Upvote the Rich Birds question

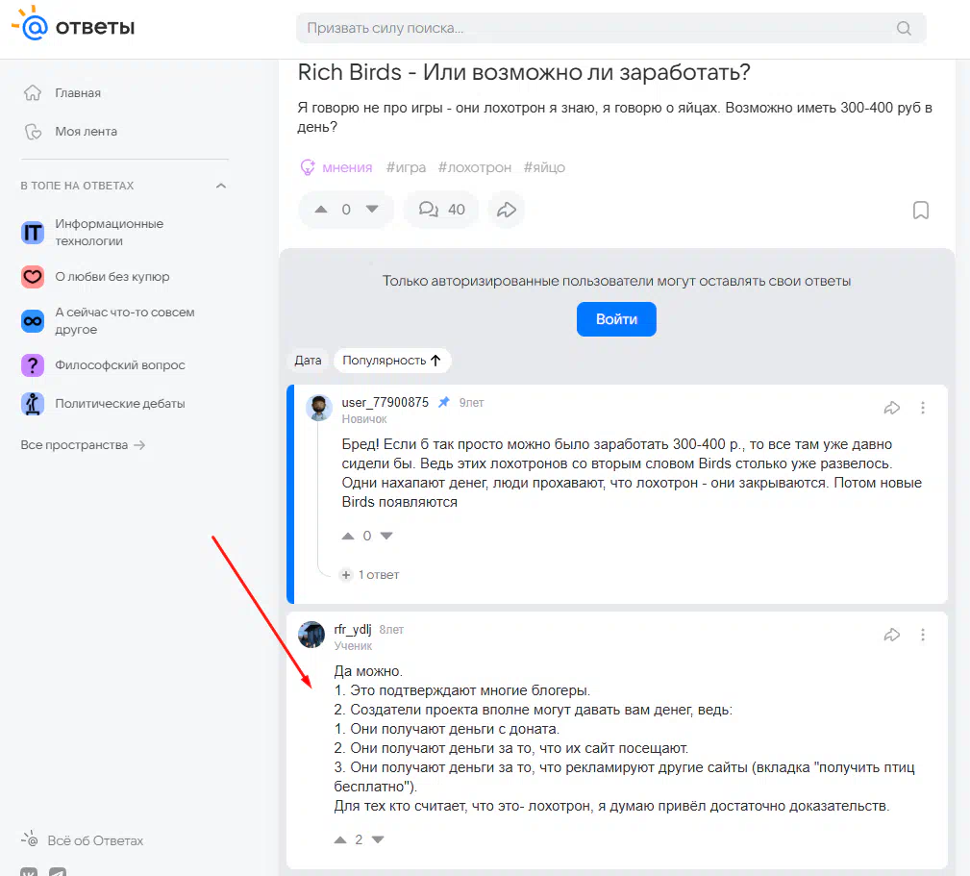tap(320, 209)
